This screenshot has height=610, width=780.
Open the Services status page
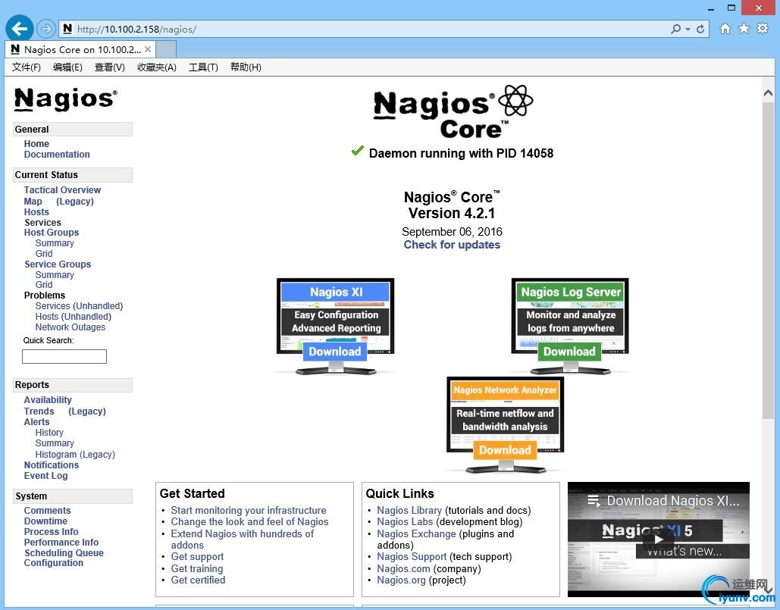point(42,223)
